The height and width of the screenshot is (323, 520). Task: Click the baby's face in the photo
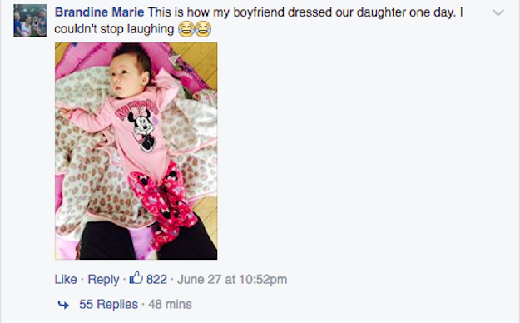(x=126, y=75)
